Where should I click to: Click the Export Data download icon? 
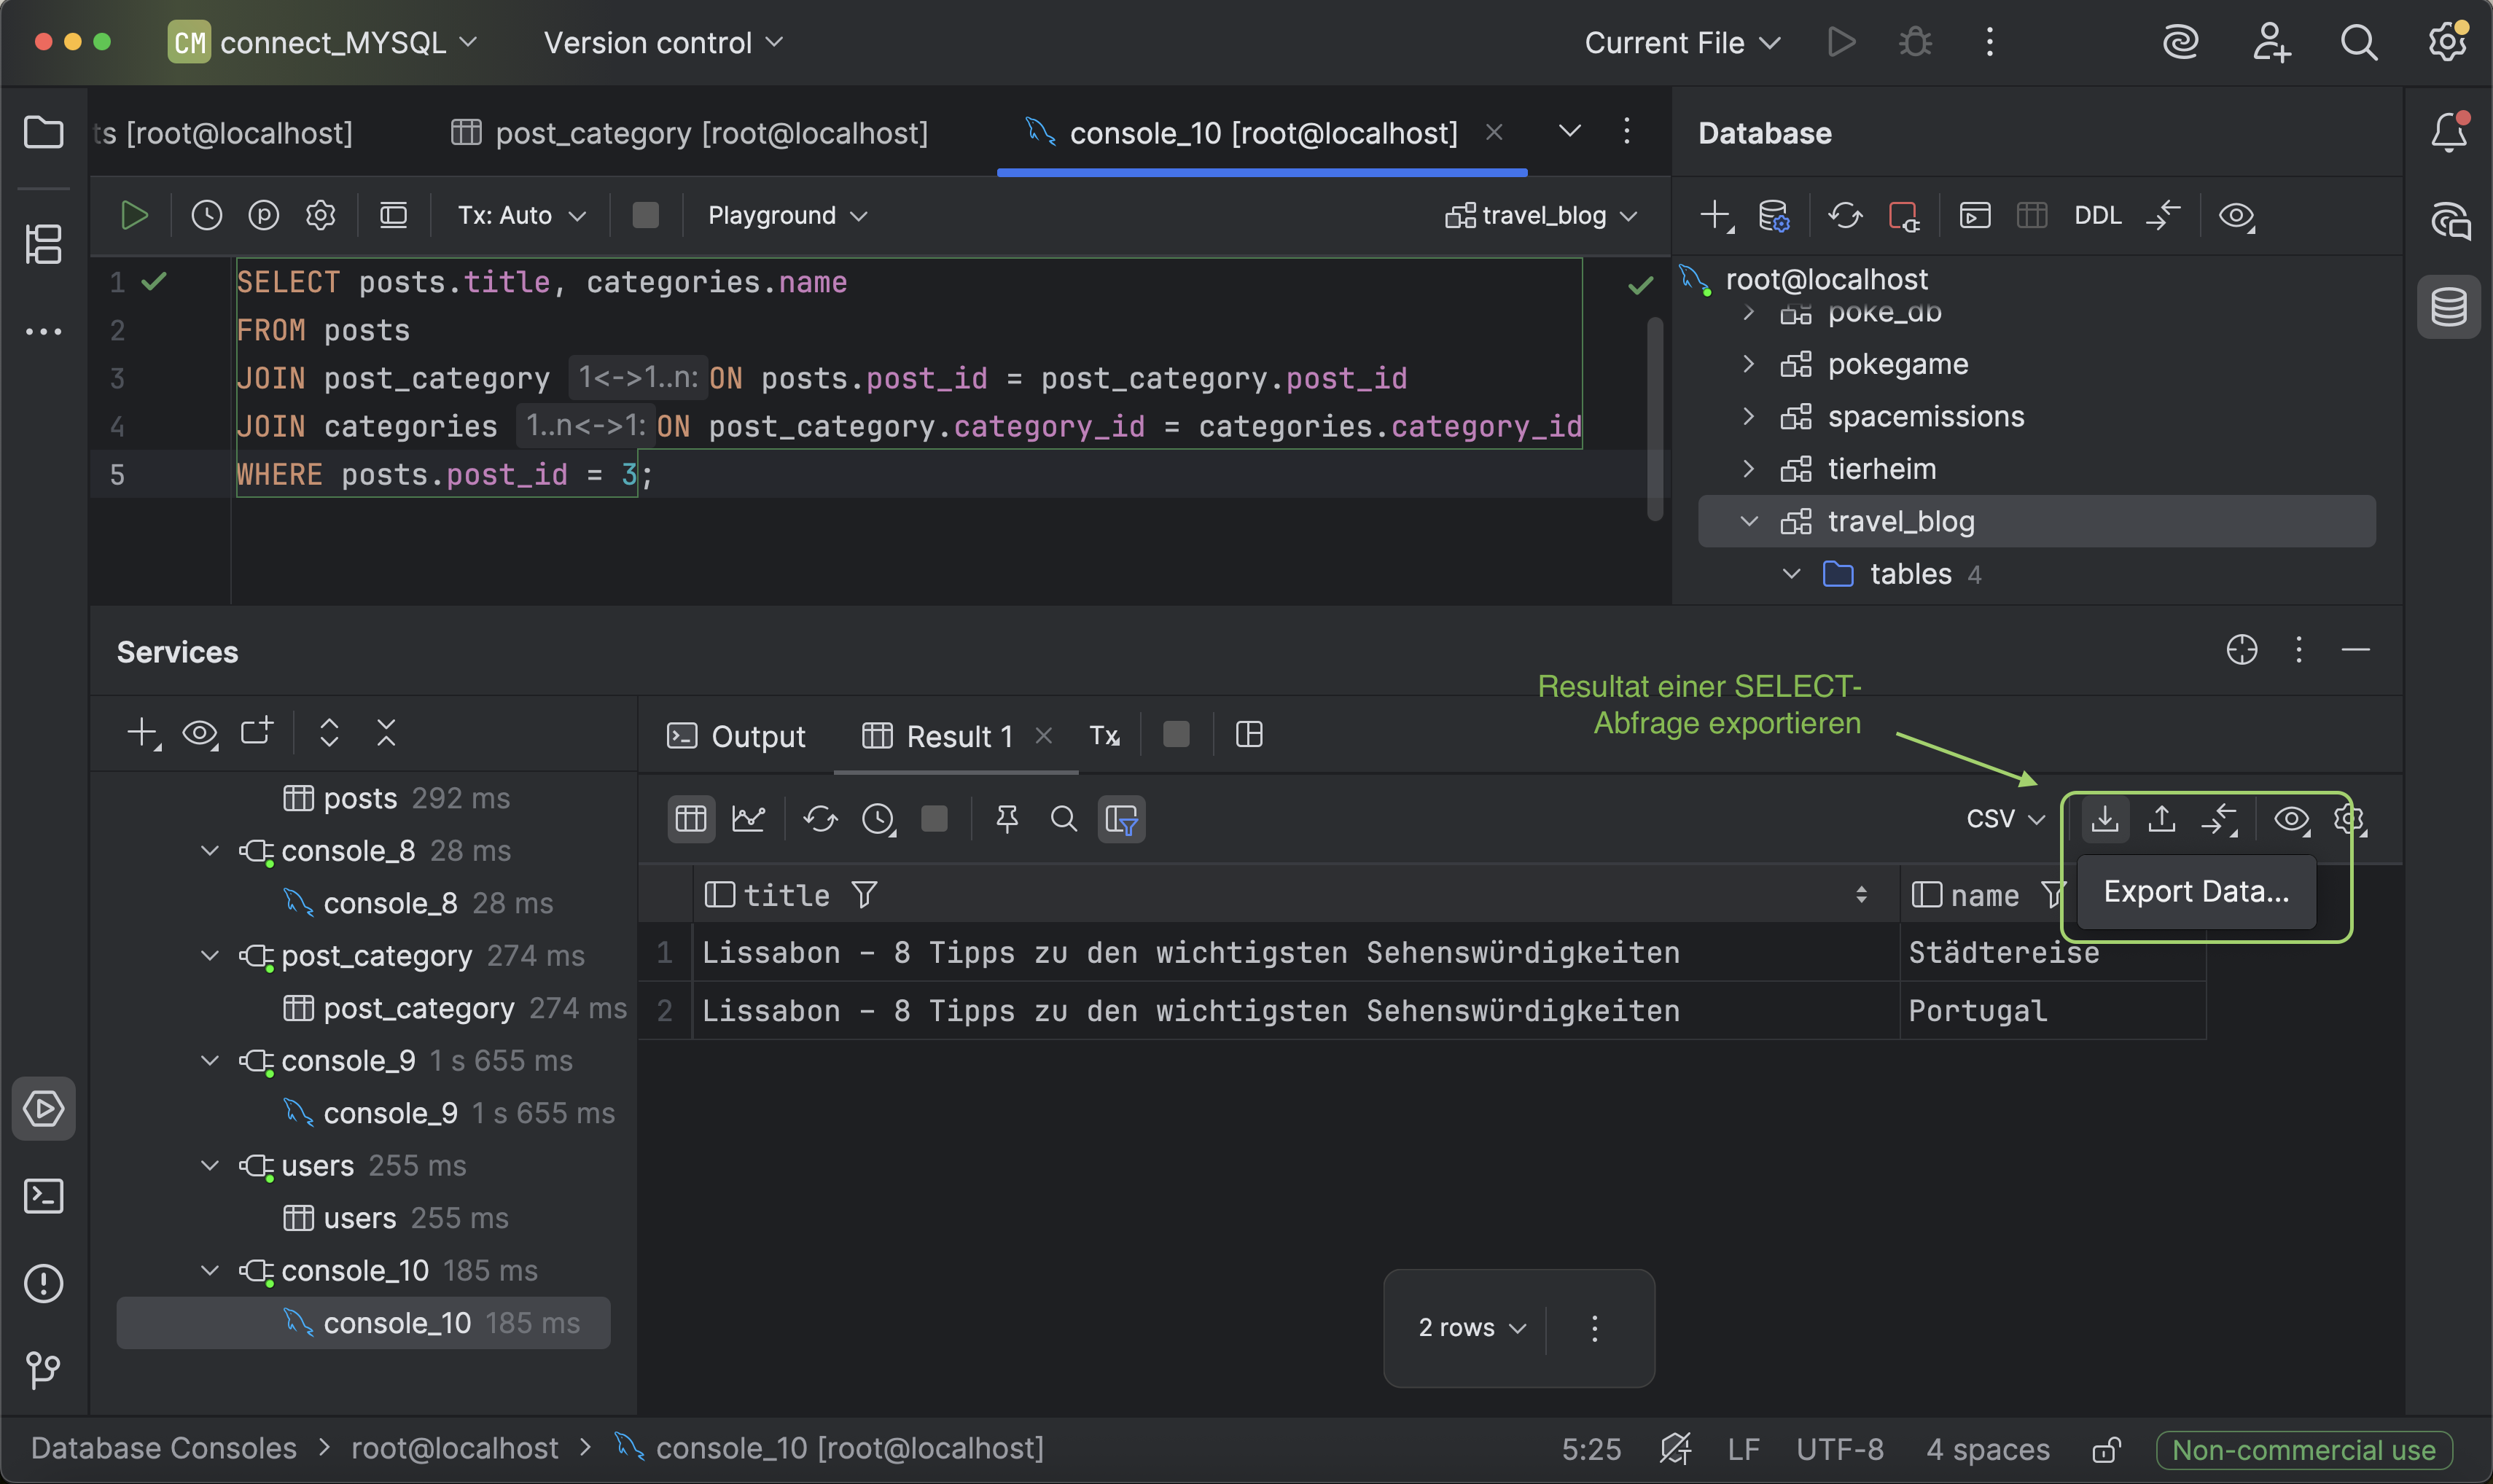(x=2104, y=819)
